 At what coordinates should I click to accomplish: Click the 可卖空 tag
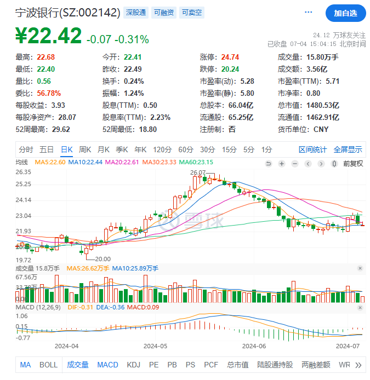(x=192, y=13)
